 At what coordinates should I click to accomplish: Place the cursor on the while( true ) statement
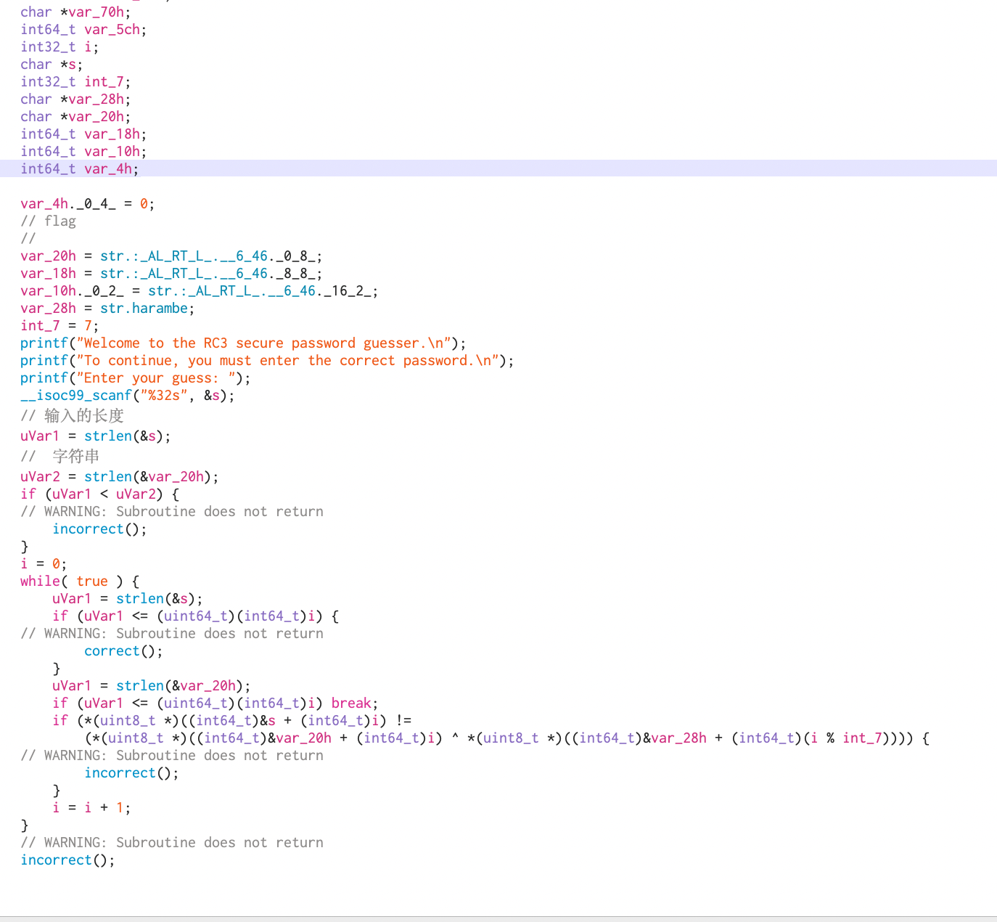[x=80, y=581]
